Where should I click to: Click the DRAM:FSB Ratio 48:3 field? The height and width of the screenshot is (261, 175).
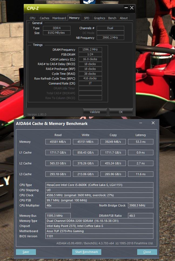[x=141, y=216]
